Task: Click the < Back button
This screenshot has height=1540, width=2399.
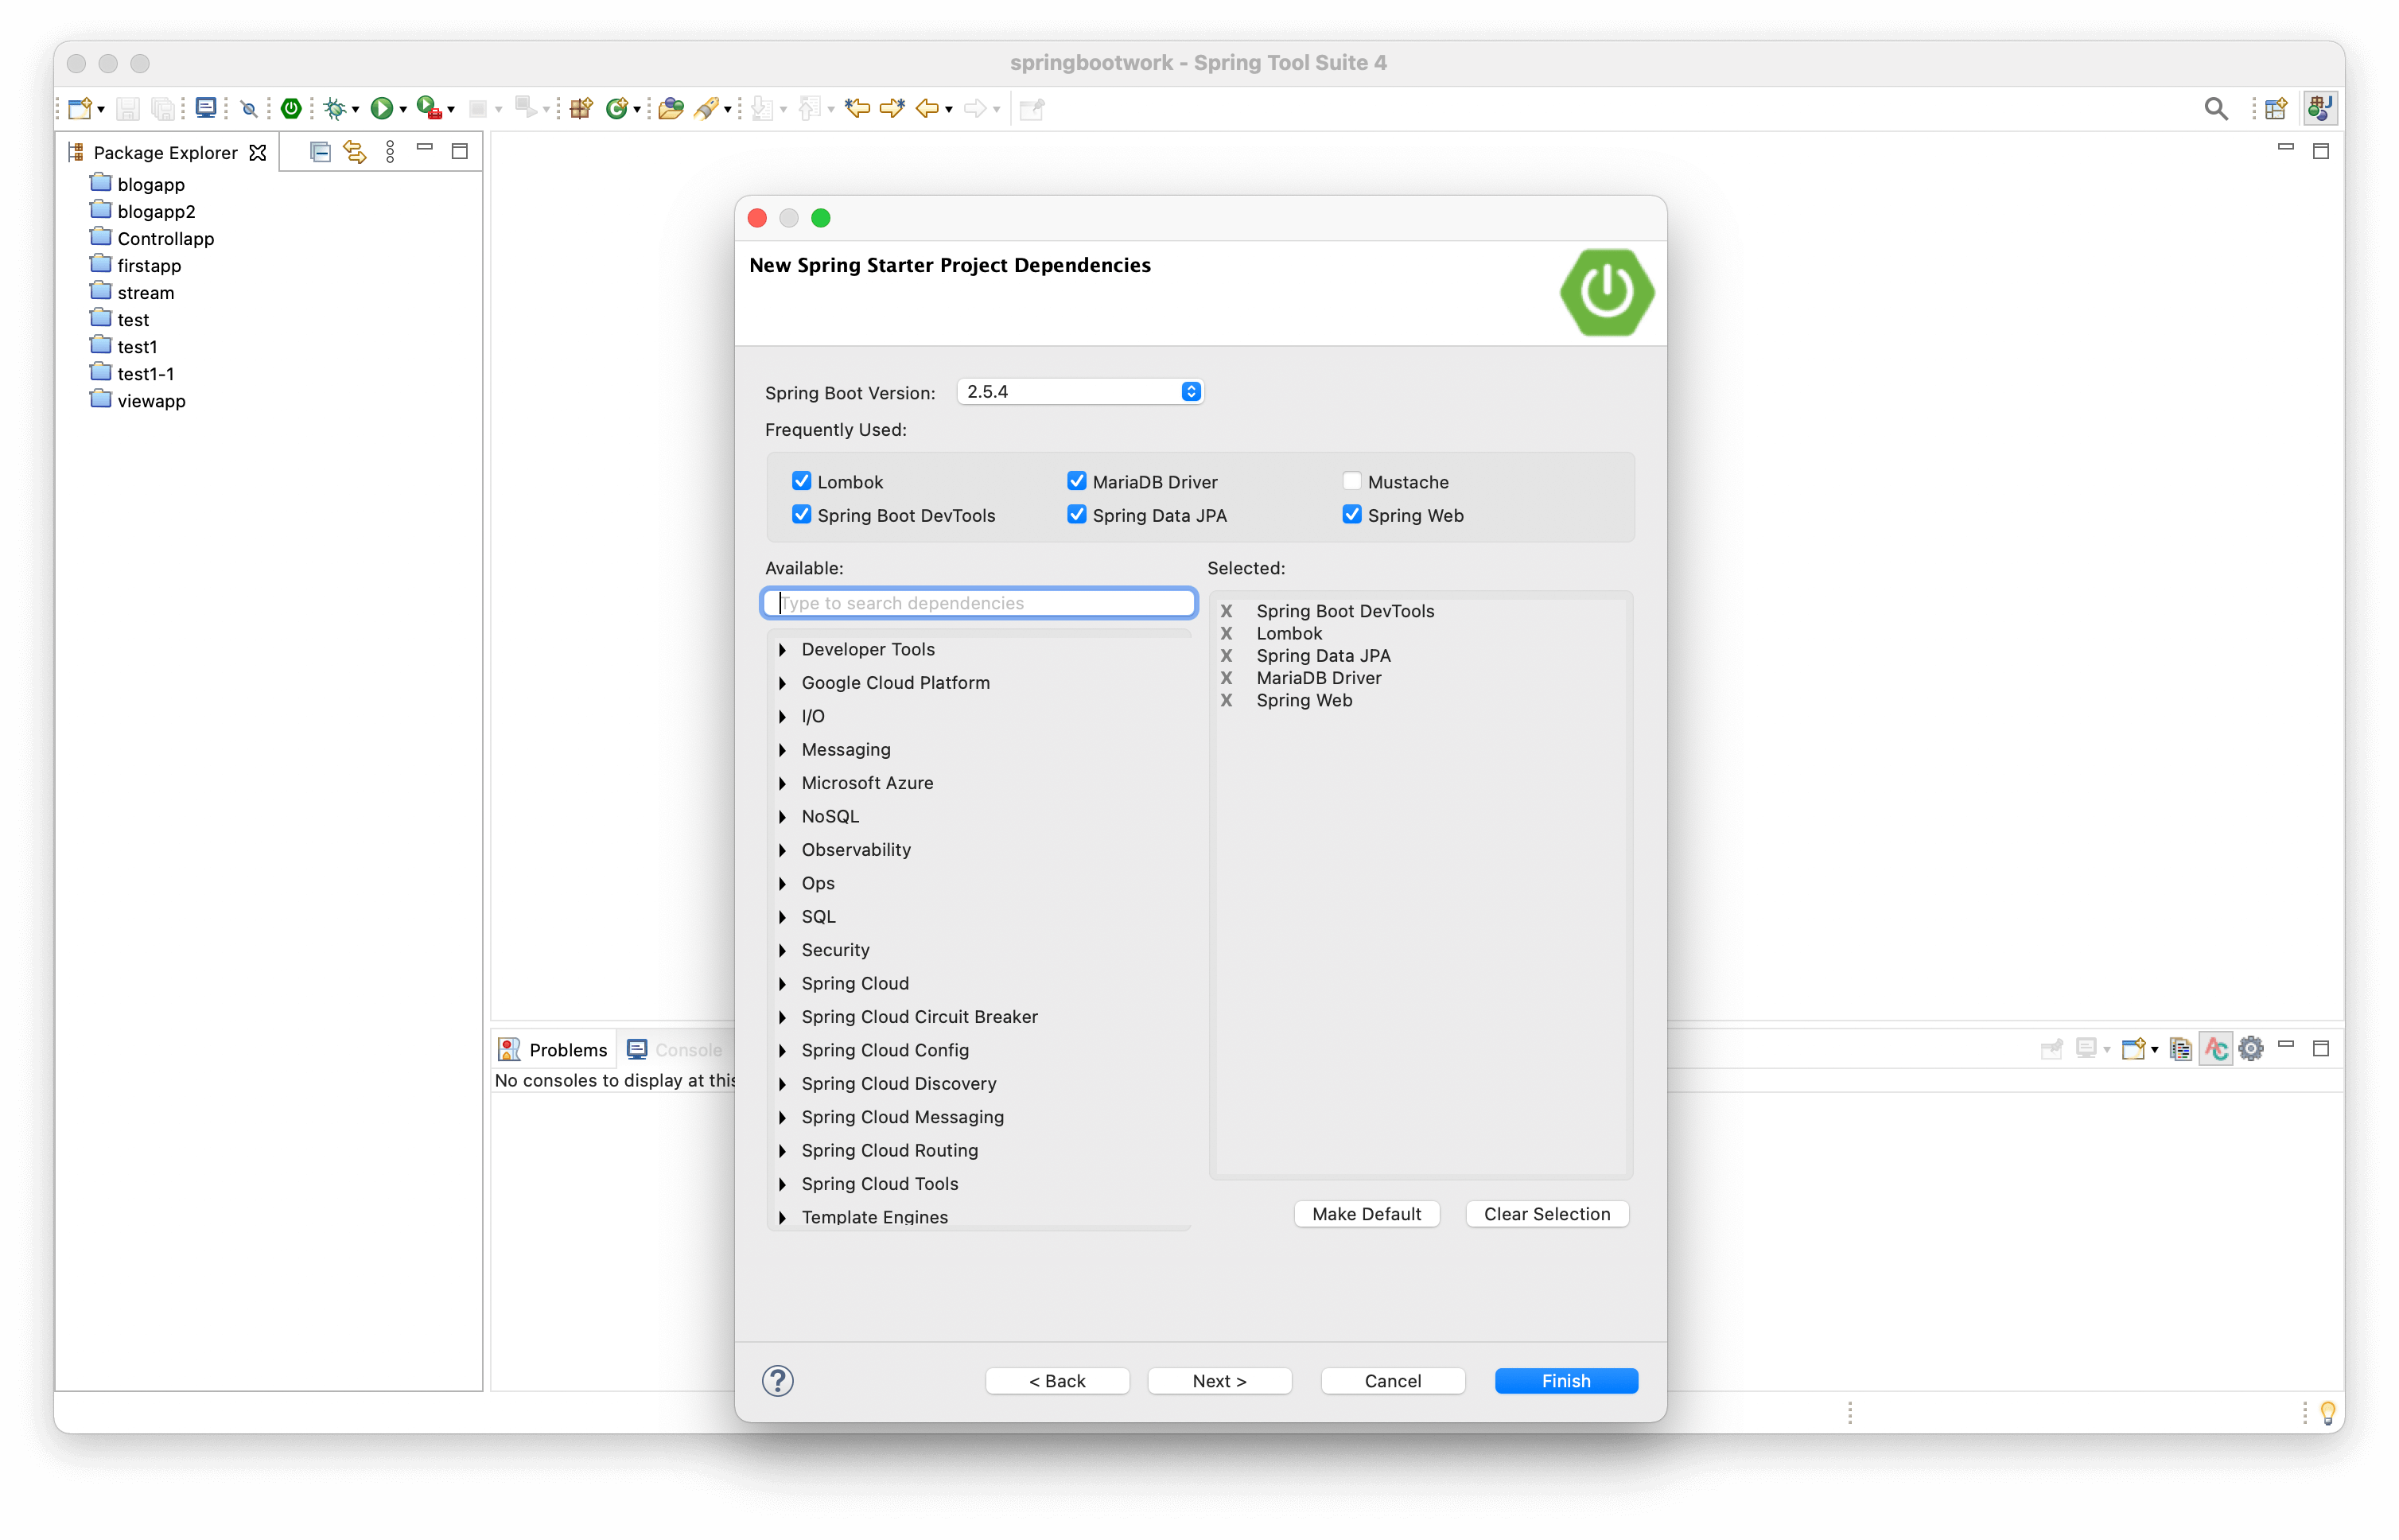Action: coord(1057,1380)
